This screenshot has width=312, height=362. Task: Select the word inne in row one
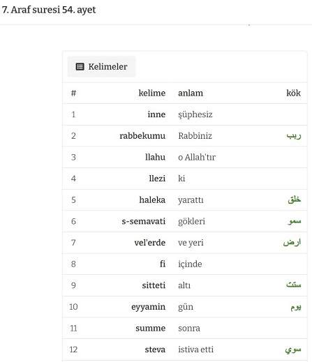156,114
